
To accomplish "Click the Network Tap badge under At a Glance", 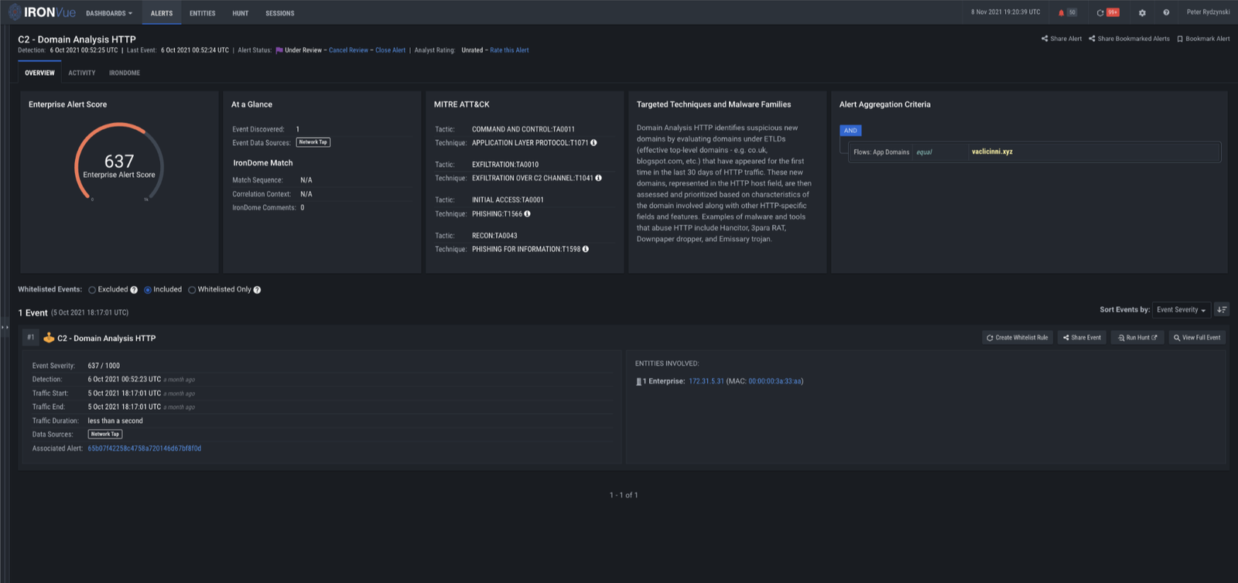I will [x=313, y=142].
